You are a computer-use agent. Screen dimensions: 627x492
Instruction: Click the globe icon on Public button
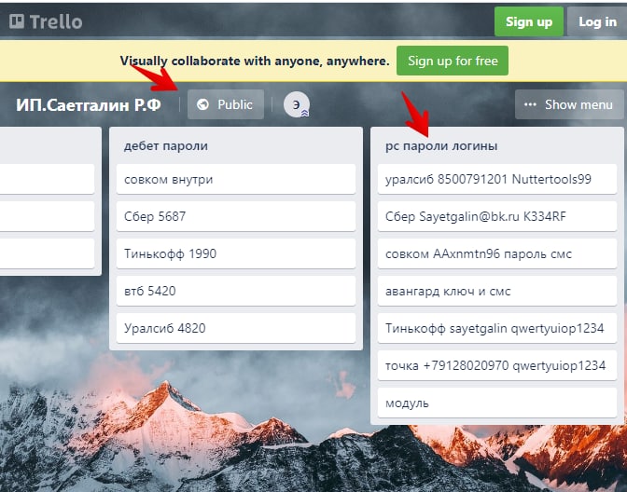click(x=202, y=104)
